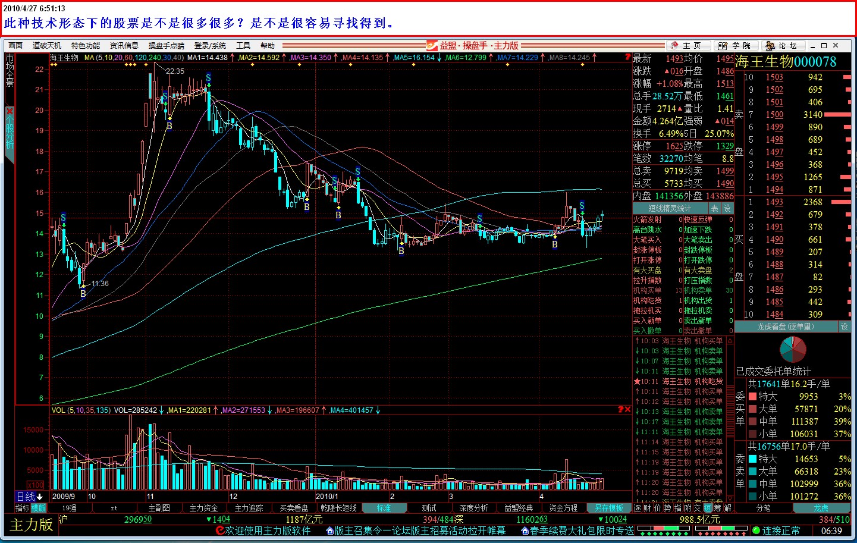Open the 论坛 forum button

[x=781, y=46]
